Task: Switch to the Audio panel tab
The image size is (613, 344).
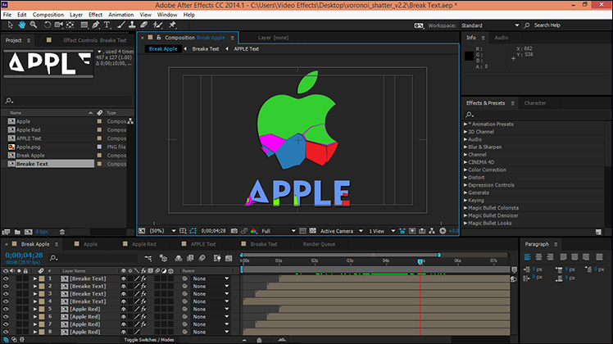Action: pos(502,38)
